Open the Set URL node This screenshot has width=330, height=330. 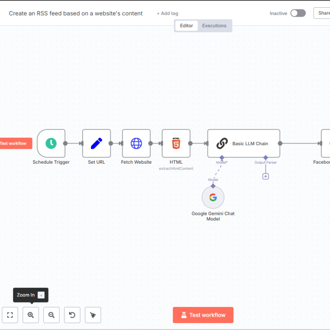(96, 144)
